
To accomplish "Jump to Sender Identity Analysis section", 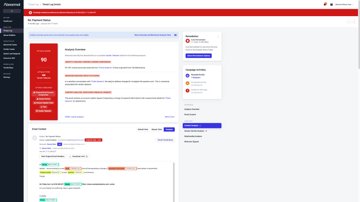I will (x=194, y=131).
